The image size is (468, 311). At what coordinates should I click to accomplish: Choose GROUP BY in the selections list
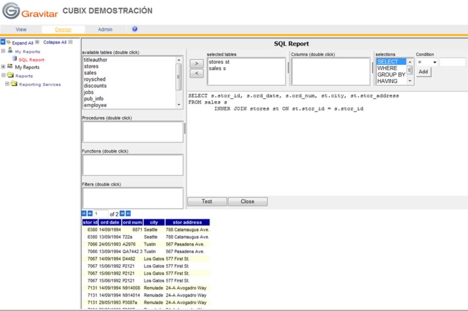391,75
